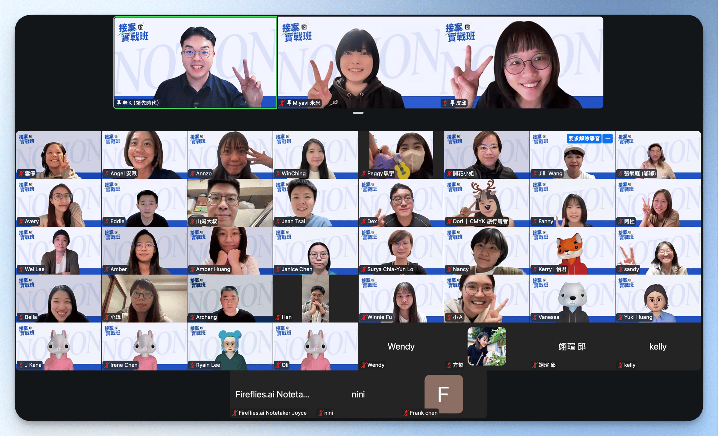
Task: Click muted mic icon next to 皮邱
Action: [445, 103]
